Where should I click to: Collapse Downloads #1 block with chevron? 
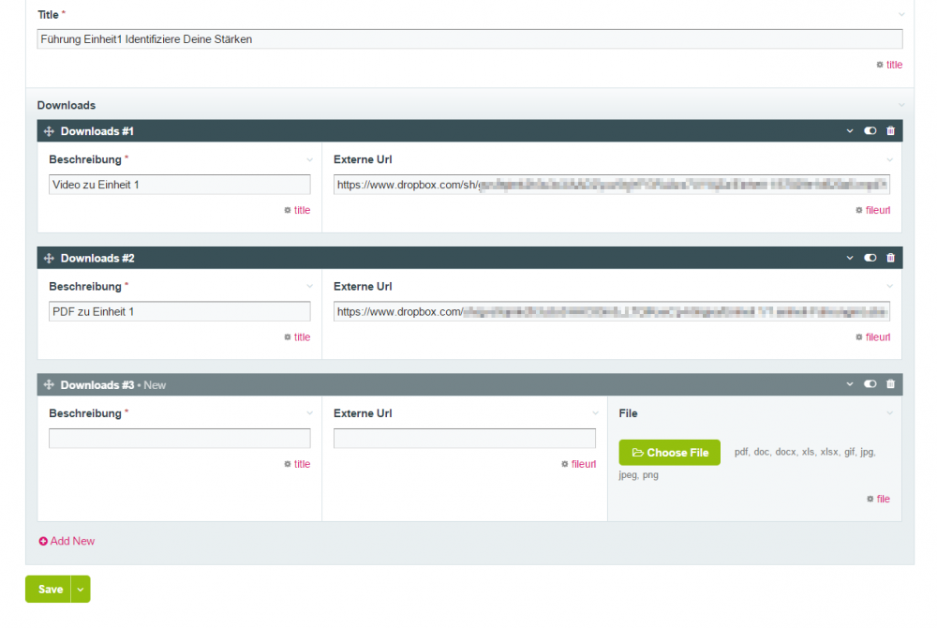[x=850, y=131]
